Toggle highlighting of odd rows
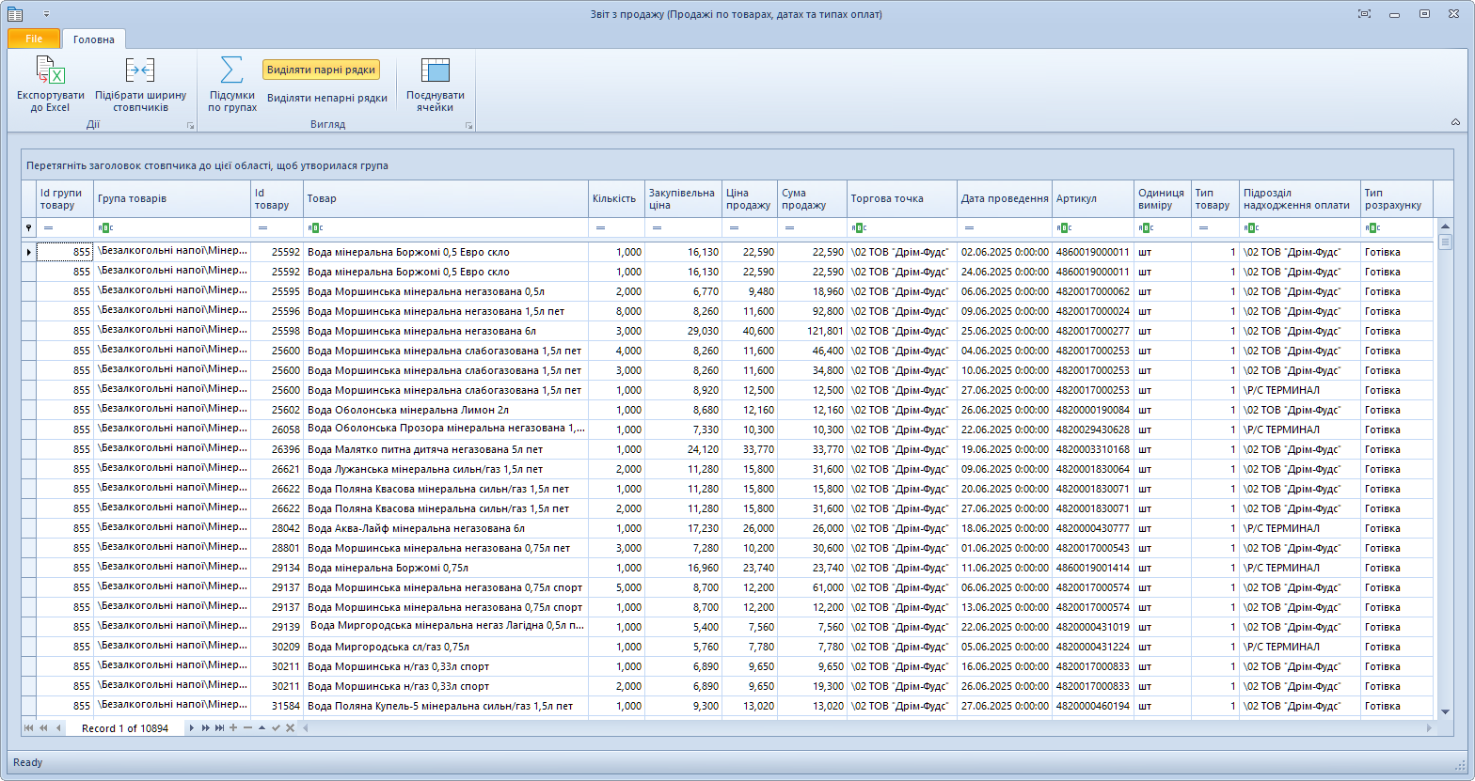 coord(326,98)
